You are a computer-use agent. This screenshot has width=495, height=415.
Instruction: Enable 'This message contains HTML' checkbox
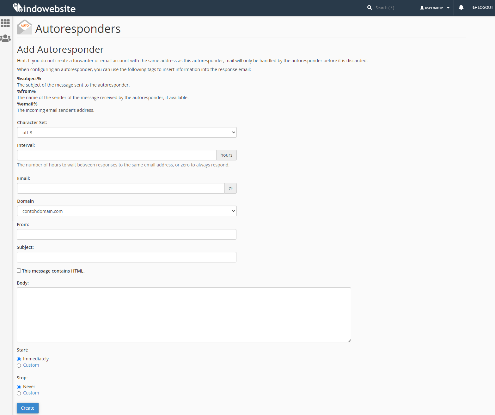[x=19, y=271]
